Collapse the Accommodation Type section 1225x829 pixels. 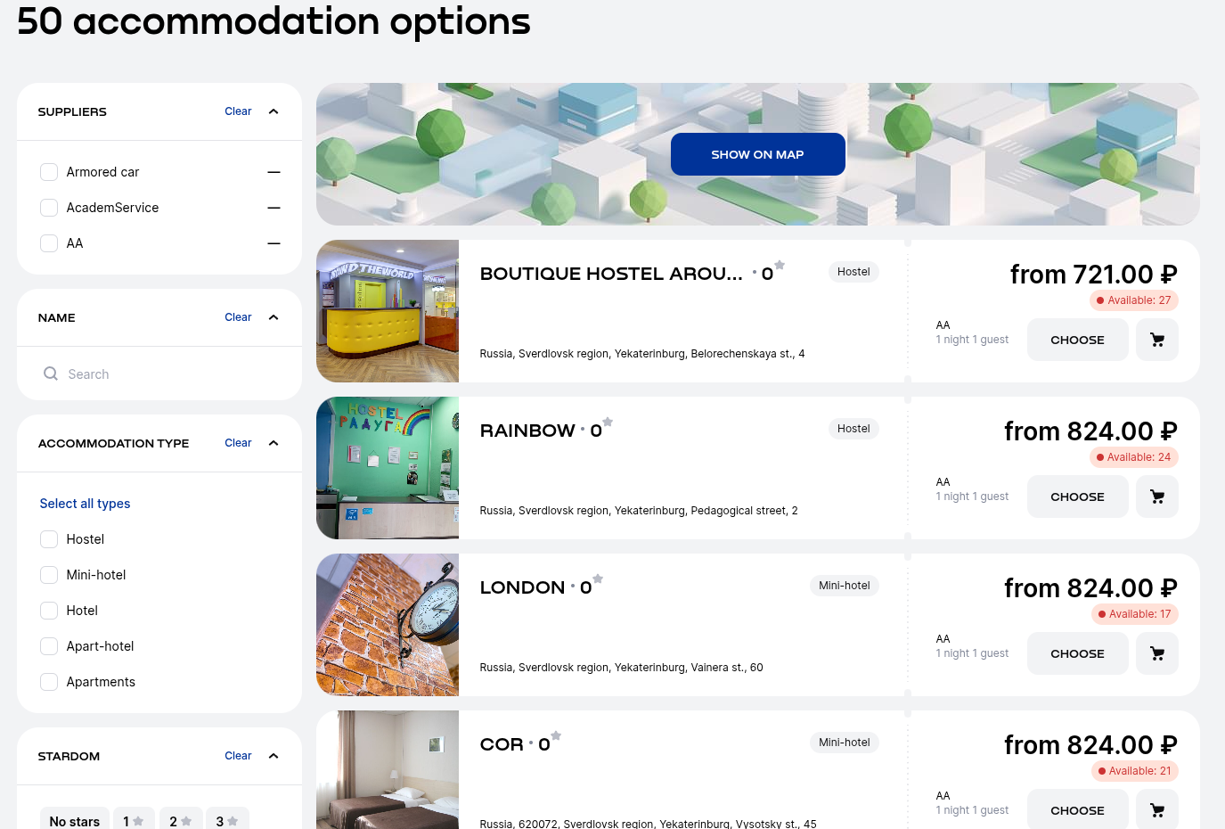274,443
